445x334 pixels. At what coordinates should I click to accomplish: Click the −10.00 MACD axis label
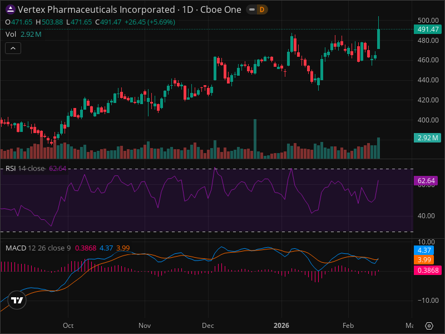tap(428, 301)
